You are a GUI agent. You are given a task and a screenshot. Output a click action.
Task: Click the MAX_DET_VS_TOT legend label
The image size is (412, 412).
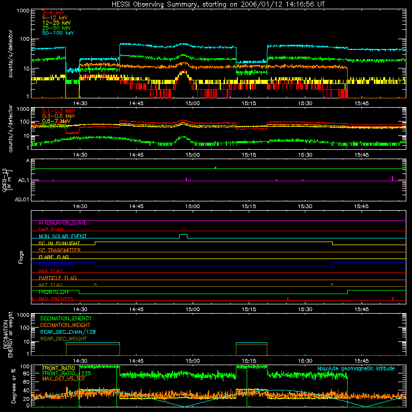click(x=63, y=379)
